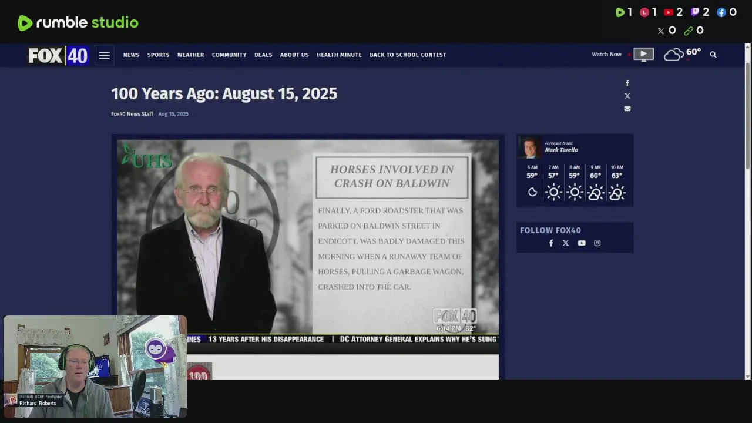Image resolution: width=752 pixels, height=423 pixels.
Task: Click Mark Tarello's forecaster photo
Action: point(530,147)
